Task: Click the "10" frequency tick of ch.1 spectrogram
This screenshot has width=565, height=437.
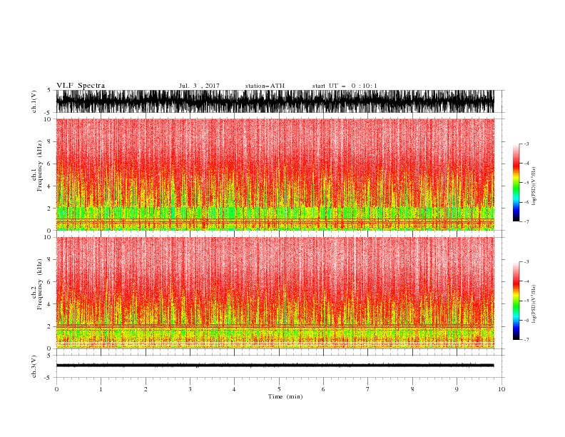Action: (x=48, y=119)
